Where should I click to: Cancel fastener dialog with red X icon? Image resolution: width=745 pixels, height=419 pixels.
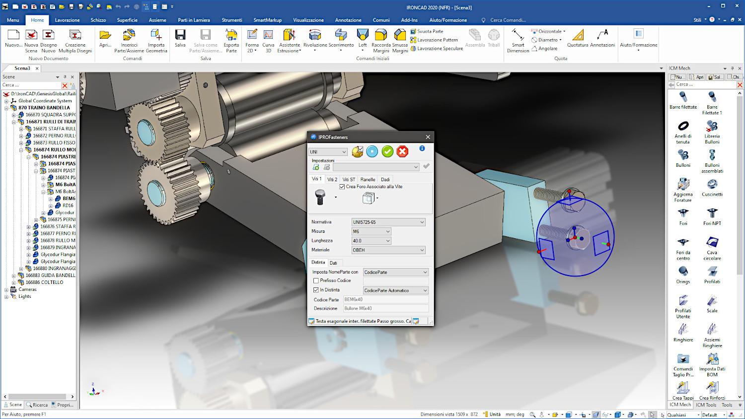click(x=403, y=151)
